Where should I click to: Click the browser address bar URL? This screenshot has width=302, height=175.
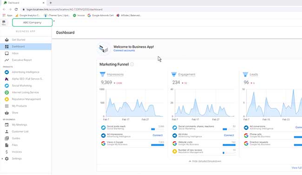tap(65, 9)
